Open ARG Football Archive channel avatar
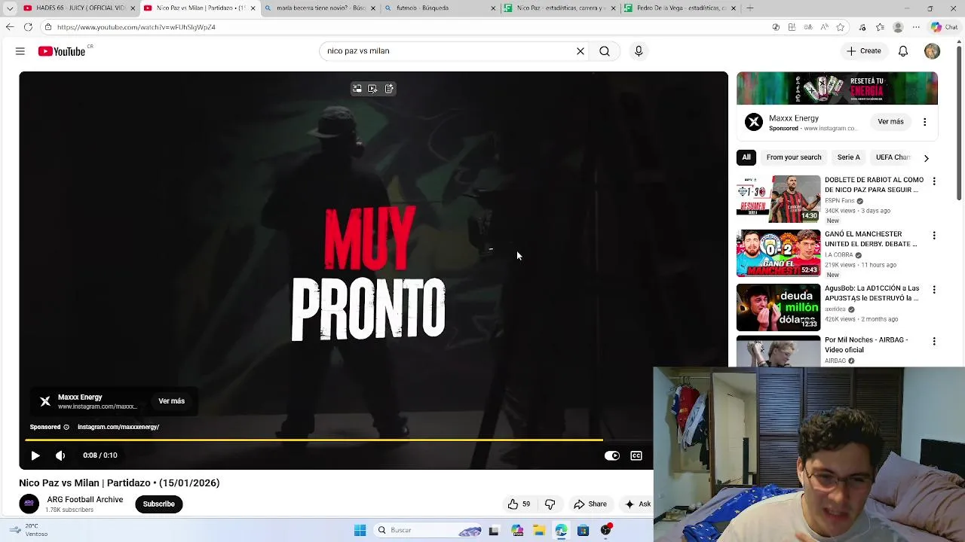This screenshot has width=965, height=542. coord(29,504)
